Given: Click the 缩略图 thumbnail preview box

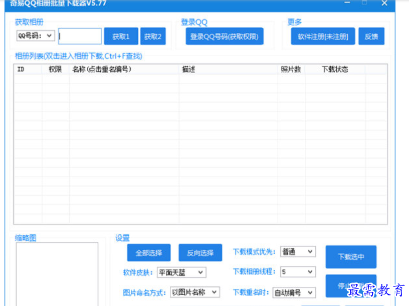Looking at the screenshot, I should coord(57,274).
